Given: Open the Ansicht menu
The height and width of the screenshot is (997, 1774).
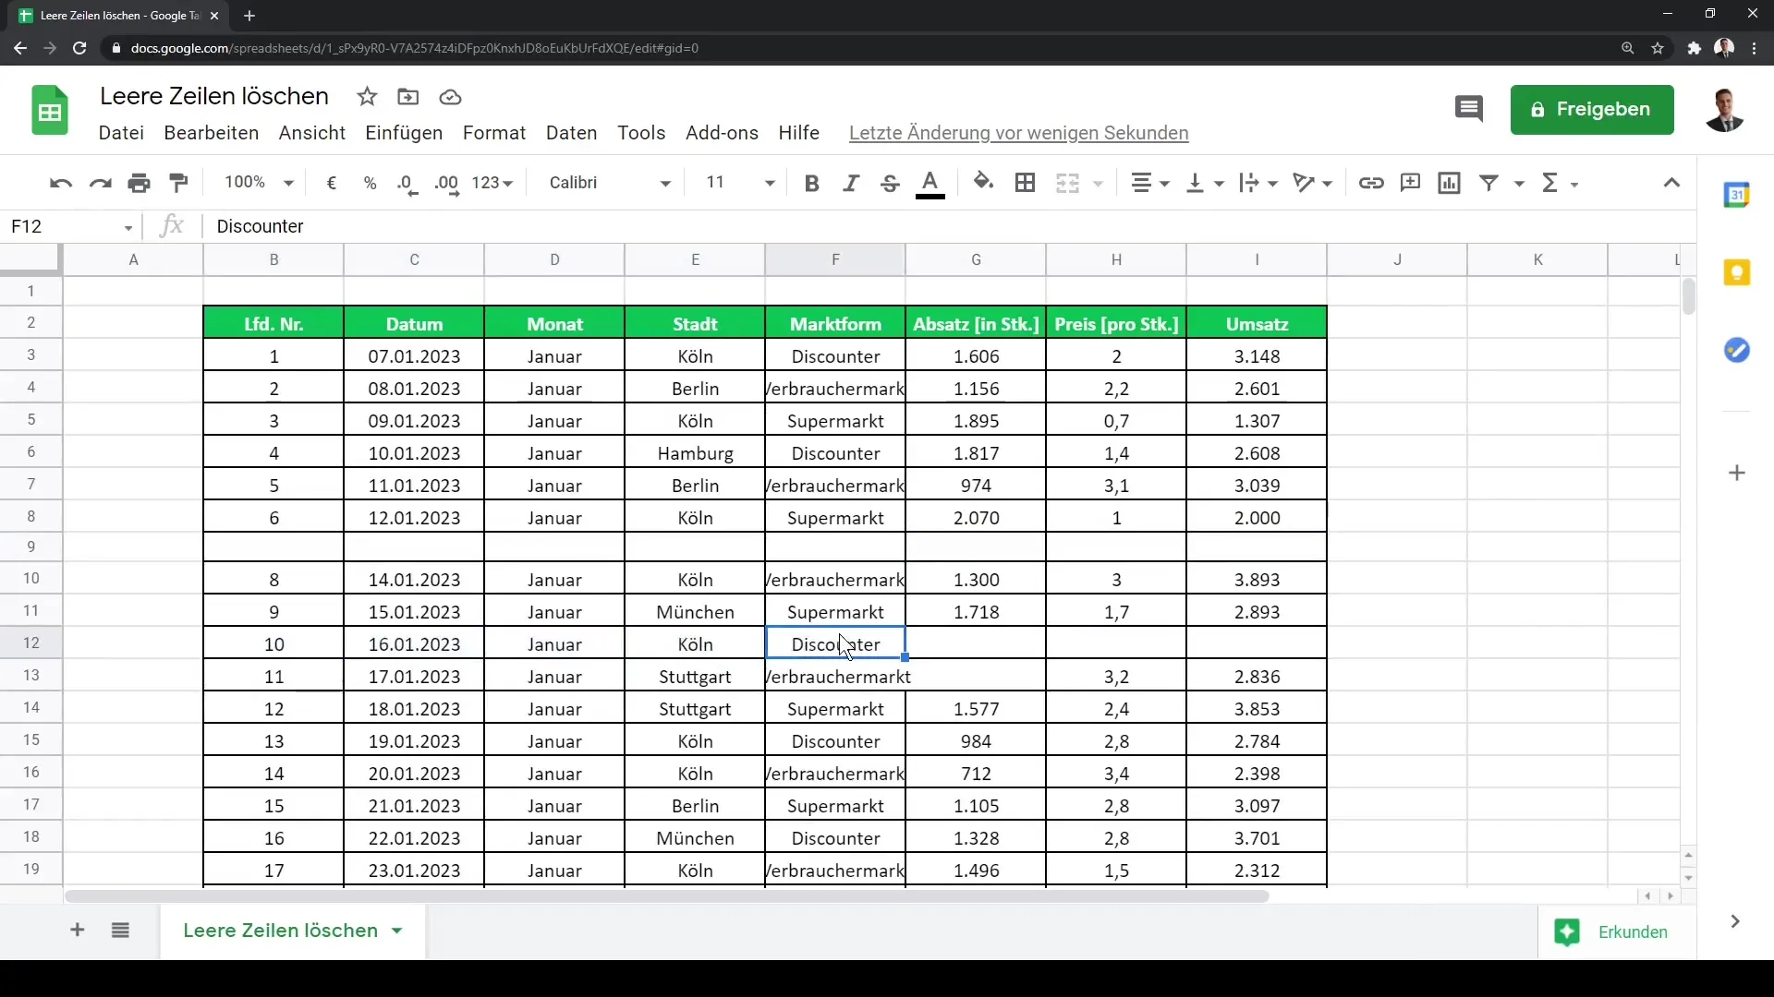Looking at the screenshot, I should click(x=312, y=133).
